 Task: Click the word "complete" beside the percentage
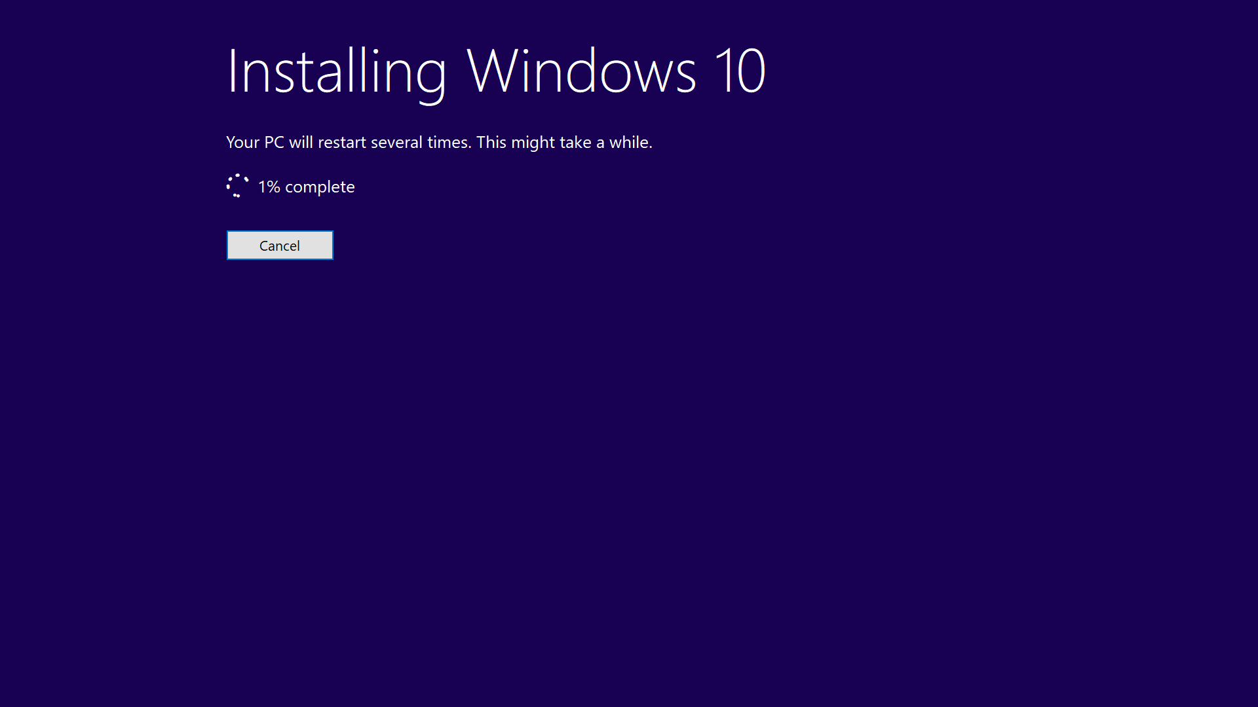tap(320, 187)
